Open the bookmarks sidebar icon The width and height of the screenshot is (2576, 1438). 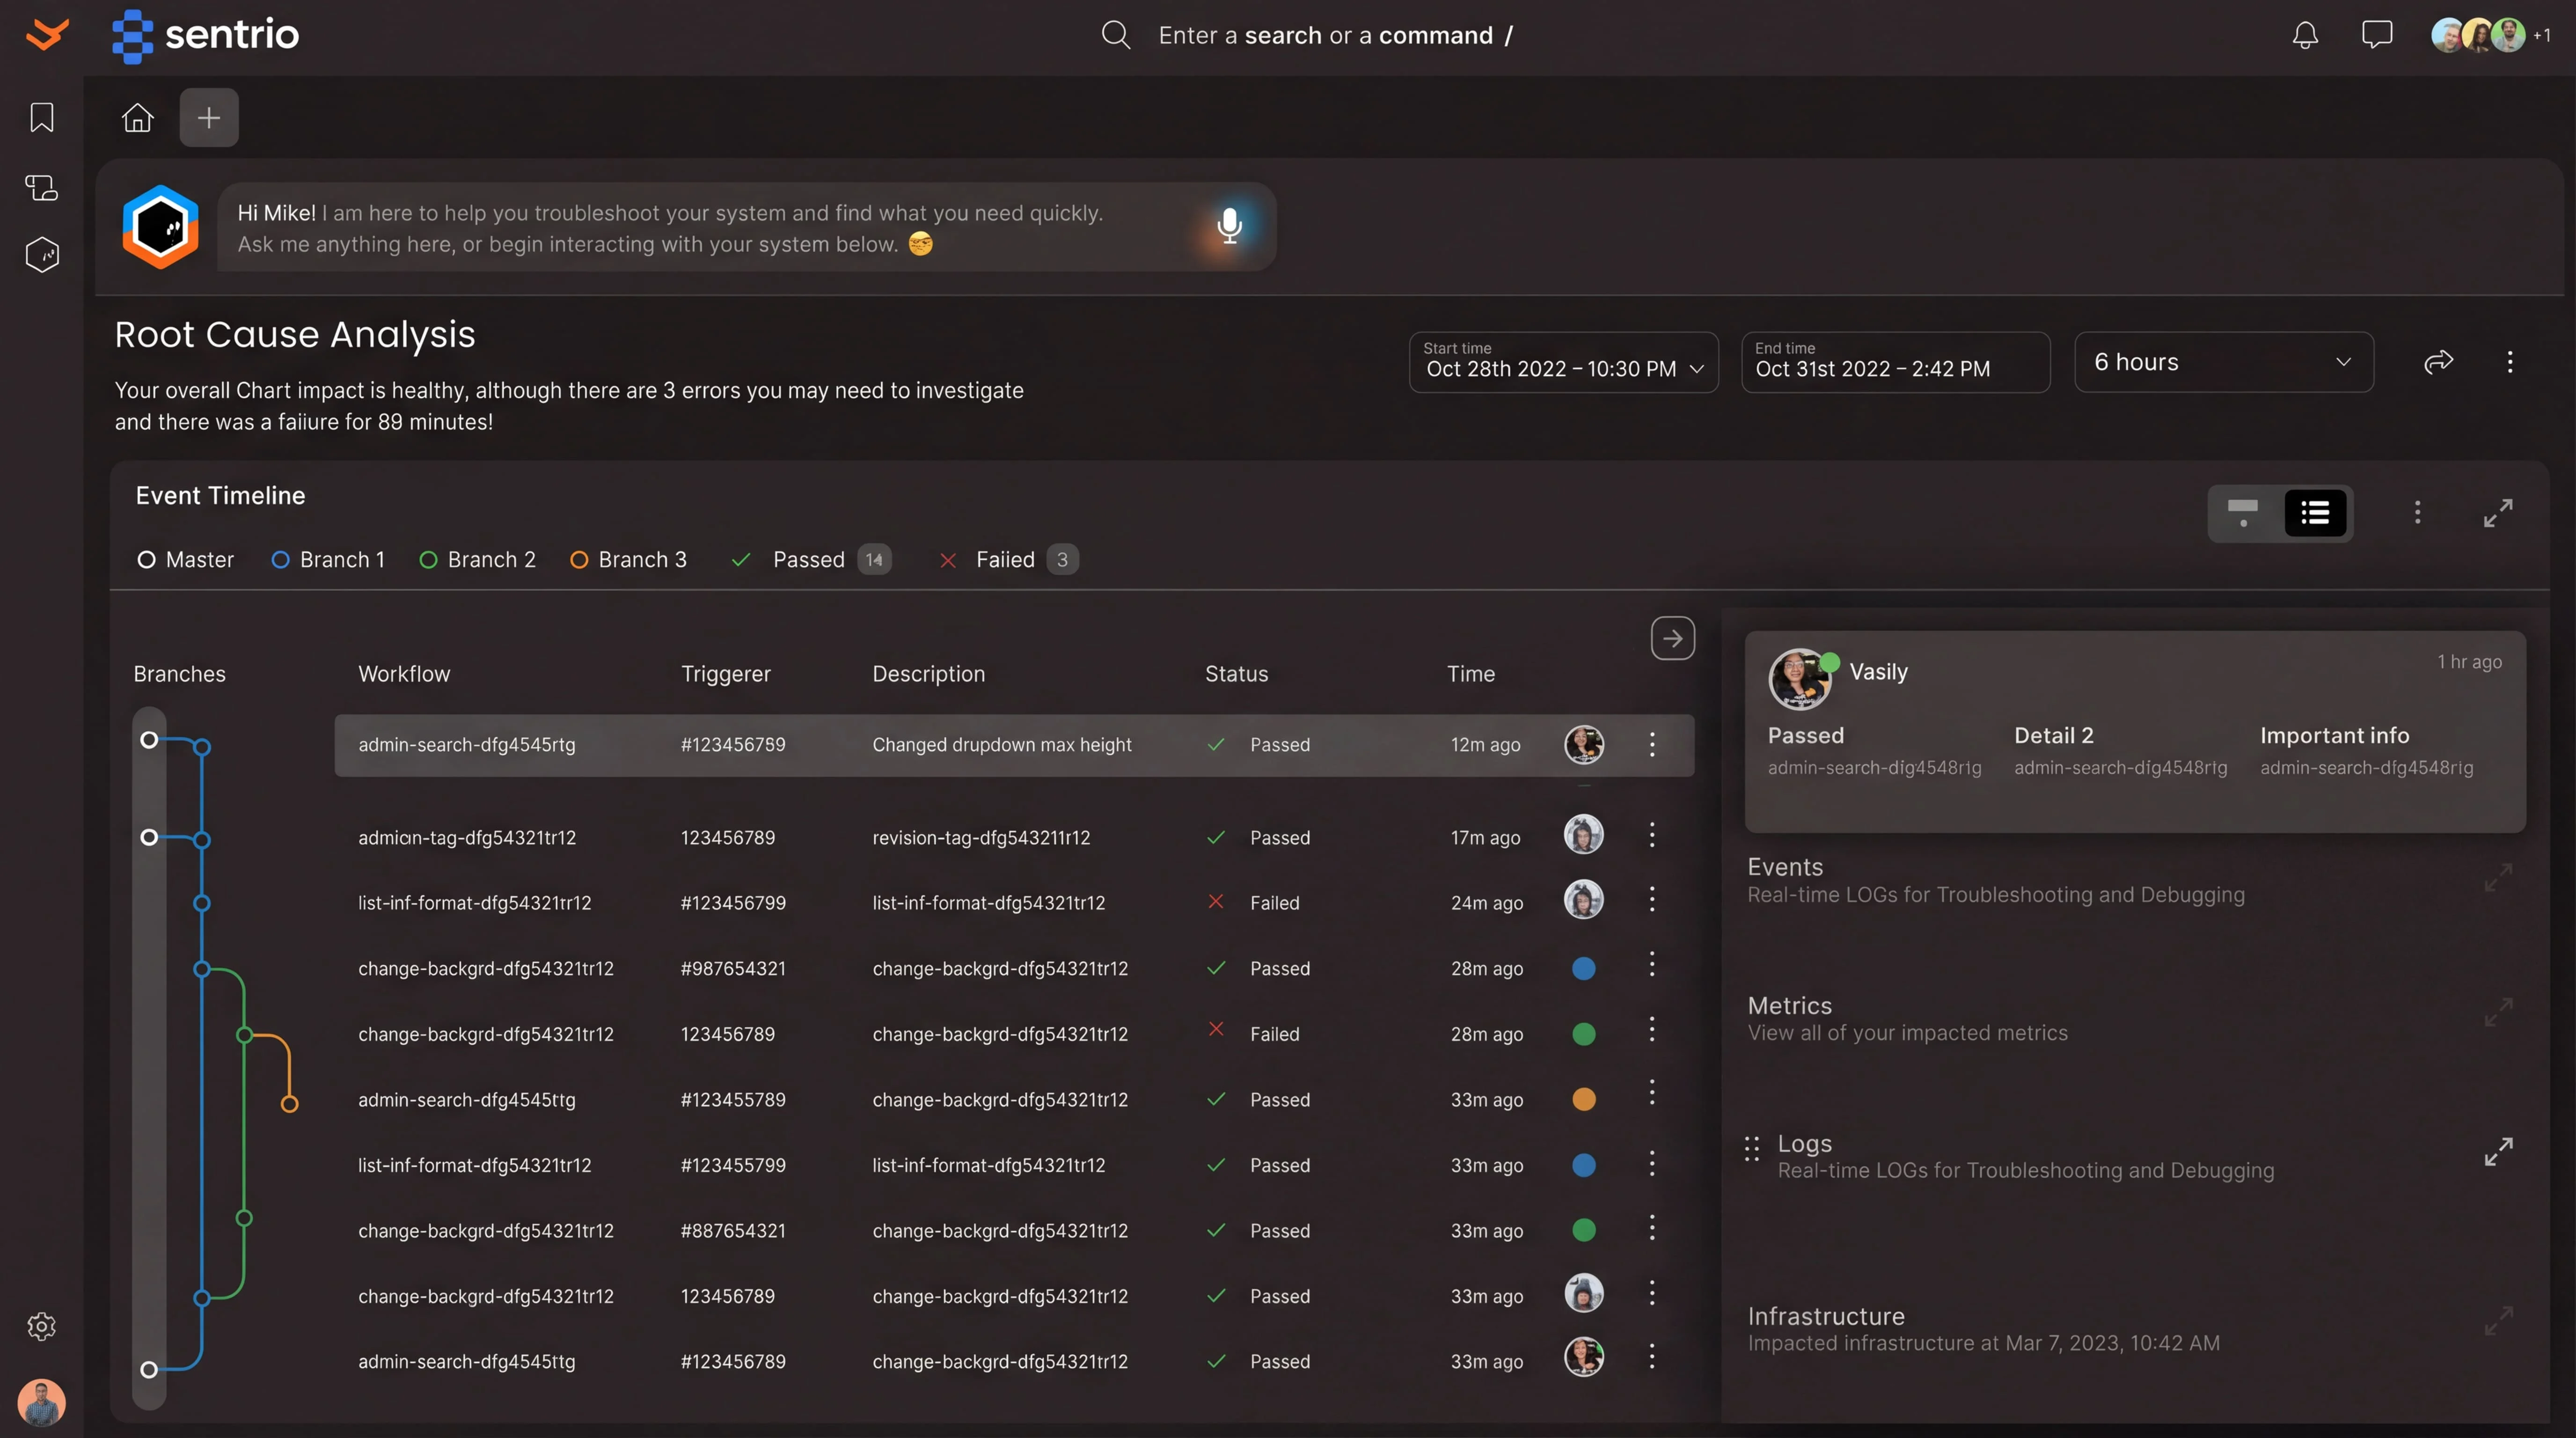42,117
